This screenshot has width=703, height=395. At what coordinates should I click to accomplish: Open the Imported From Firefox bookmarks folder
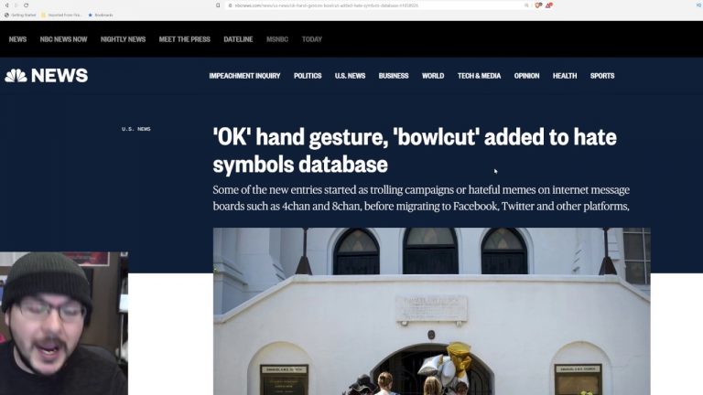coord(61,15)
